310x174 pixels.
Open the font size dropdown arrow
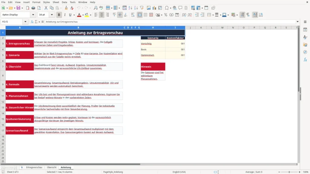click(52, 15)
